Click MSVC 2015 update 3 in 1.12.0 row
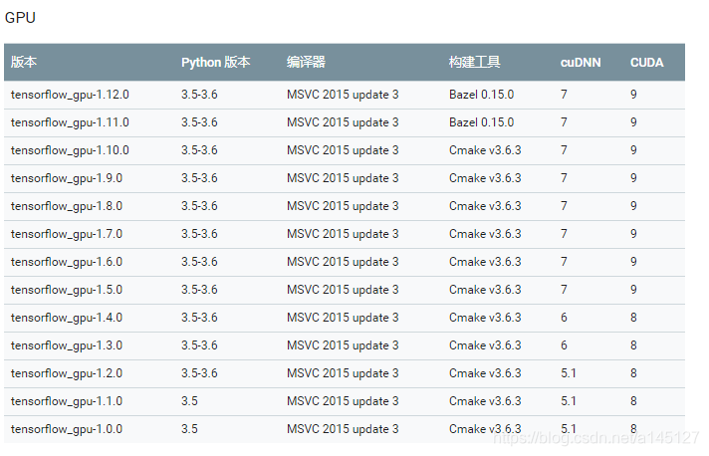The height and width of the screenshot is (456, 709). (x=343, y=95)
